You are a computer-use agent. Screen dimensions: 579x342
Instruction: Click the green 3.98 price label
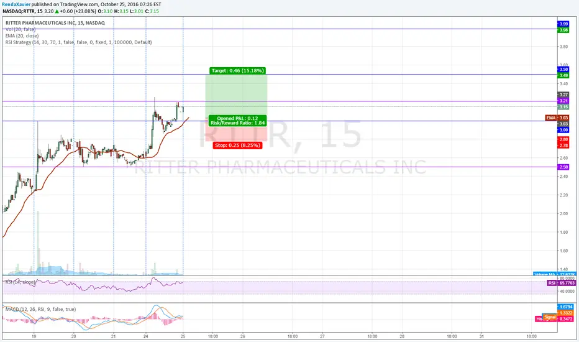tap(563, 30)
